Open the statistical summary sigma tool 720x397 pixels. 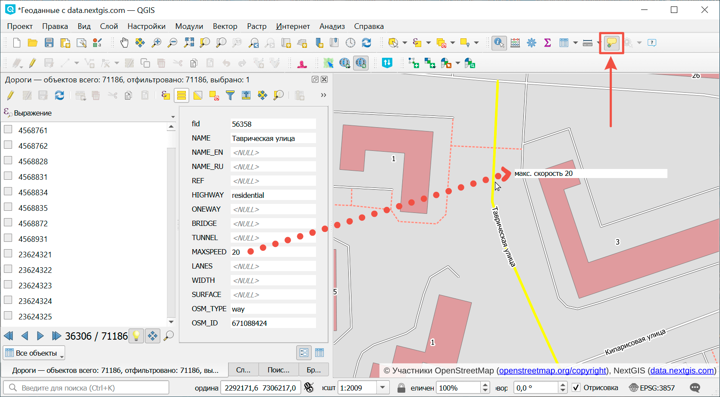[548, 43]
